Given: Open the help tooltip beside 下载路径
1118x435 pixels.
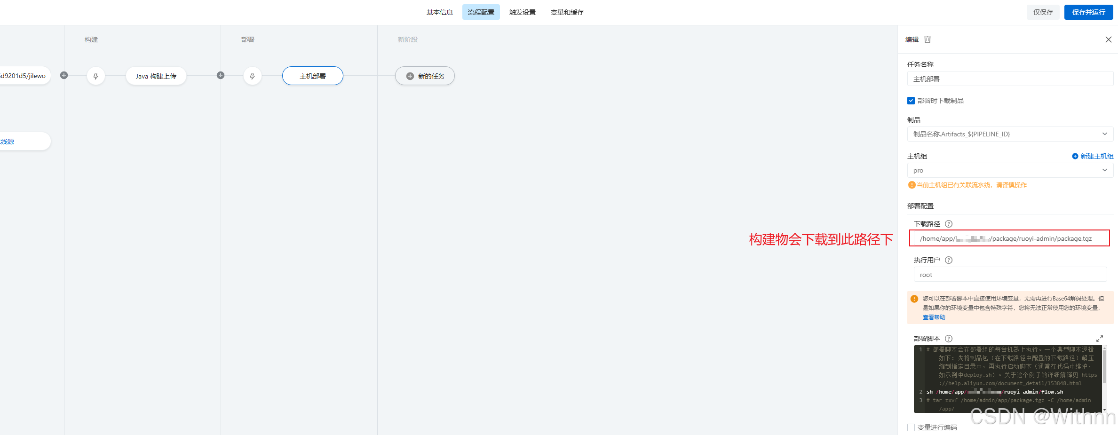Looking at the screenshot, I should pos(949,224).
